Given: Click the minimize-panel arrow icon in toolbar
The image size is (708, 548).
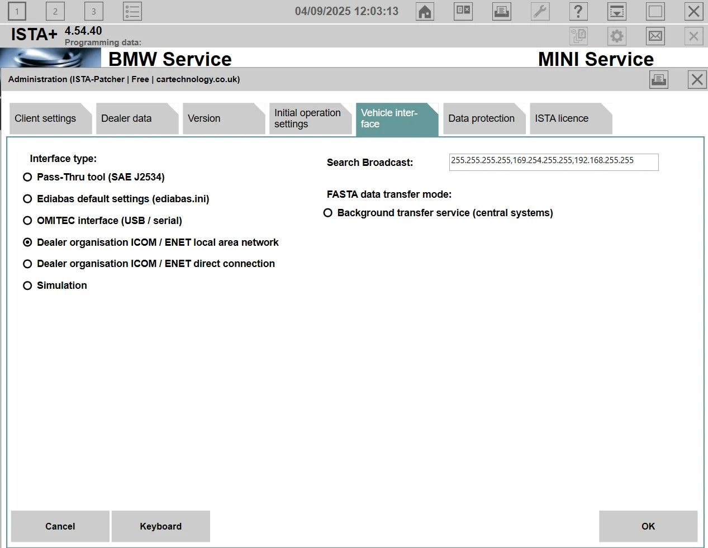Looking at the screenshot, I should (x=616, y=11).
